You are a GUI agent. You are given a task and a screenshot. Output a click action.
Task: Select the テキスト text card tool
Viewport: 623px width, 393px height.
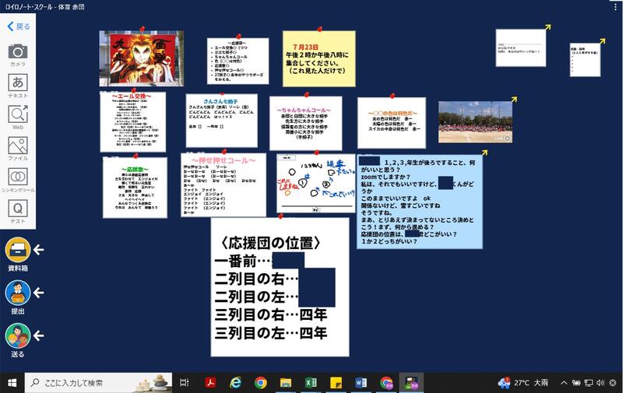point(18,84)
